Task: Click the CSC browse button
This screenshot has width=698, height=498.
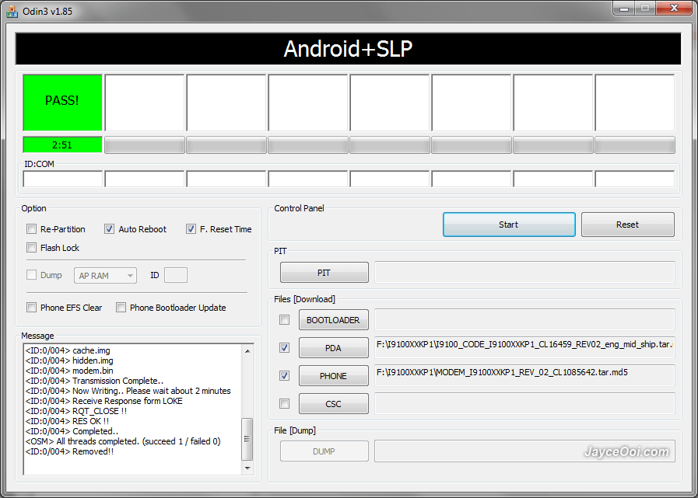Action: (333, 404)
